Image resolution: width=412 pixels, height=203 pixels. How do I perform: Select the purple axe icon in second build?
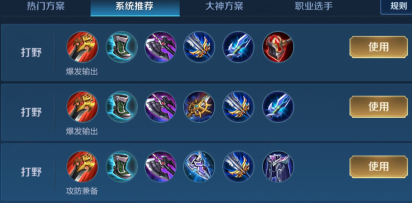pyautogui.click(x=161, y=106)
